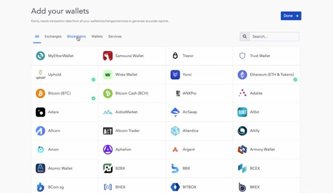Screen dimensions: 333x193
Task: Select the AidosMarket wave icon
Action: tap(108, 112)
